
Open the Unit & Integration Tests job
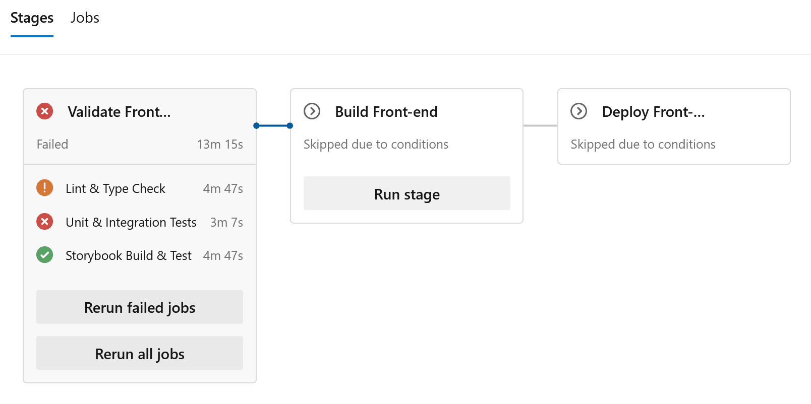click(x=131, y=223)
